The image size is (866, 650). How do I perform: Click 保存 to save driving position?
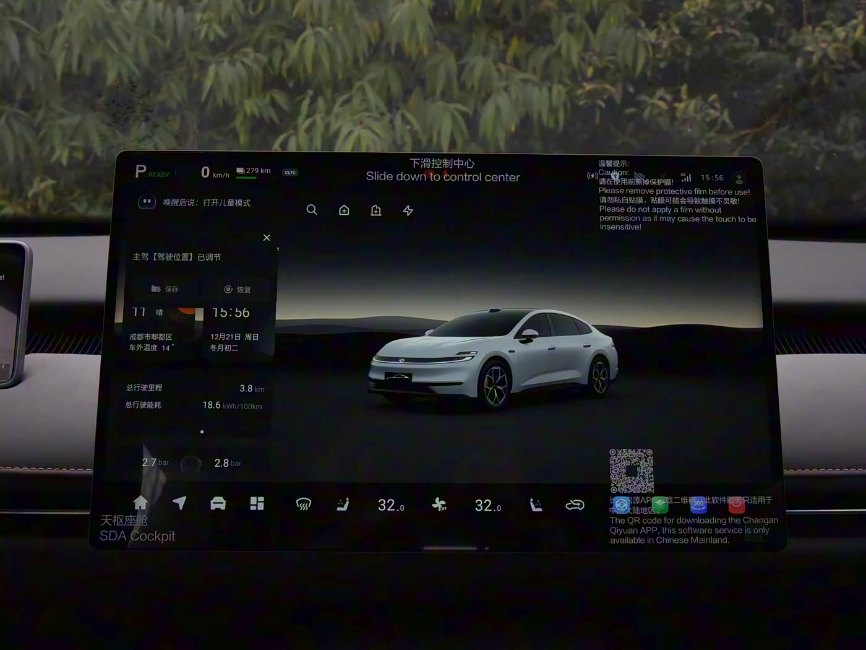click(165, 289)
